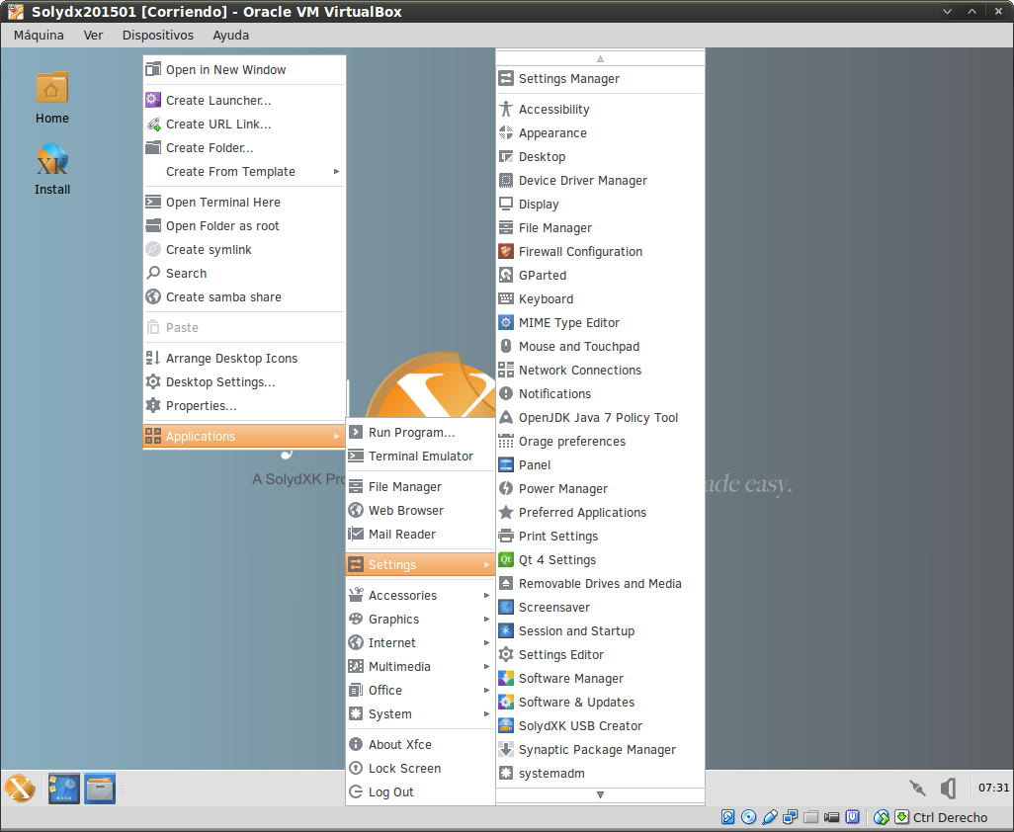Choose Desktop Settings... in context menu

point(219,382)
